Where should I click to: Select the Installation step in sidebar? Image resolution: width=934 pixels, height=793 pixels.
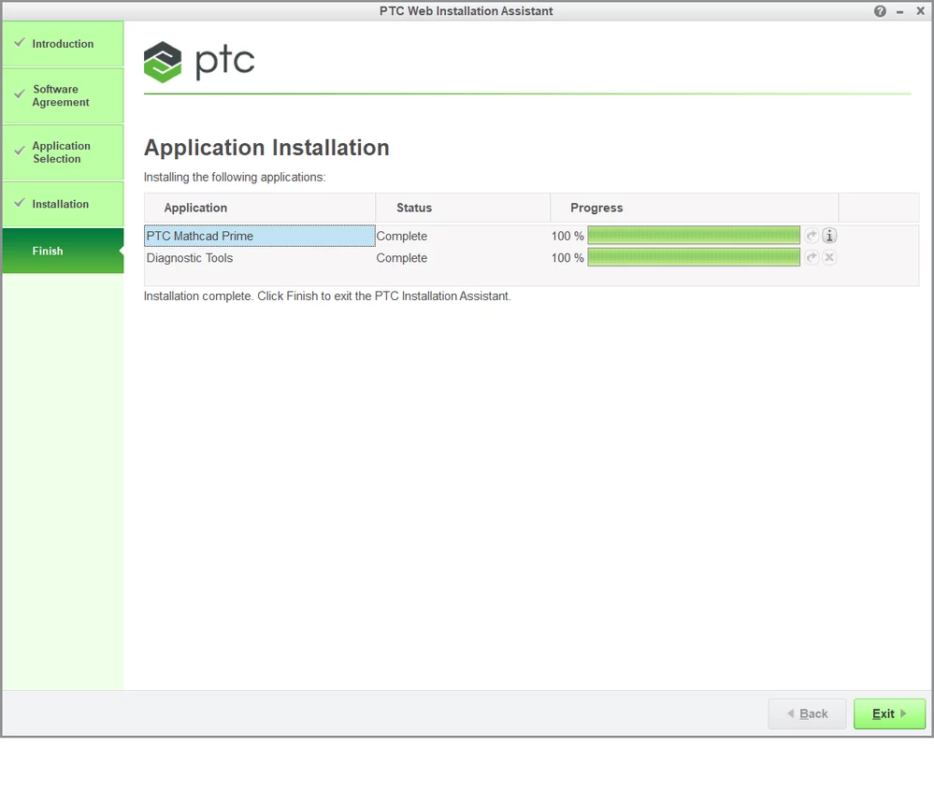(x=64, y=205)
